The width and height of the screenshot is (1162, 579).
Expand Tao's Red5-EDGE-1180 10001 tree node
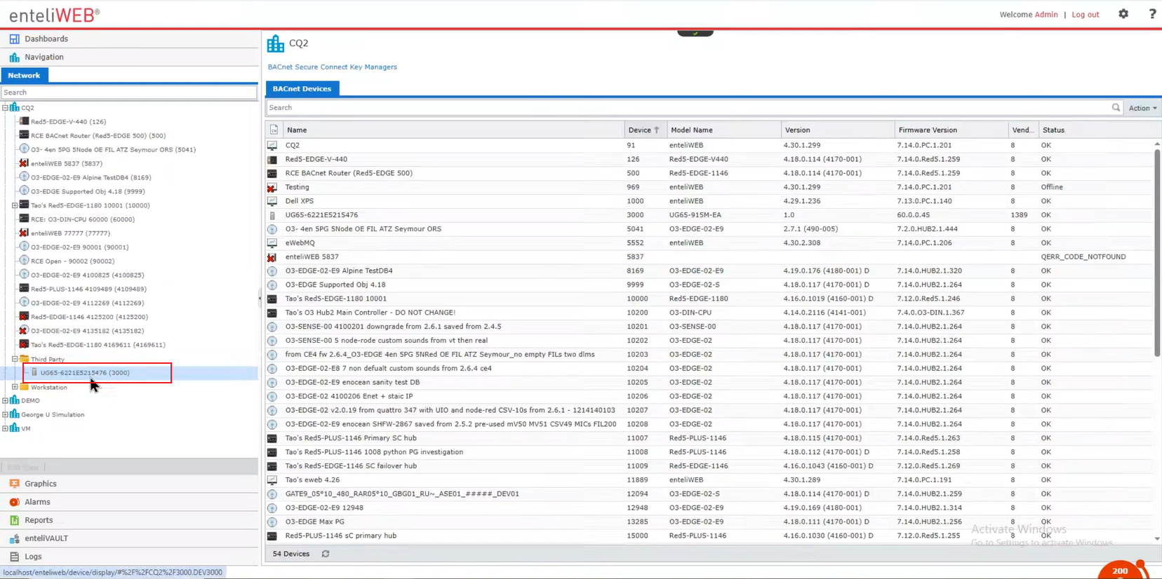15,205
